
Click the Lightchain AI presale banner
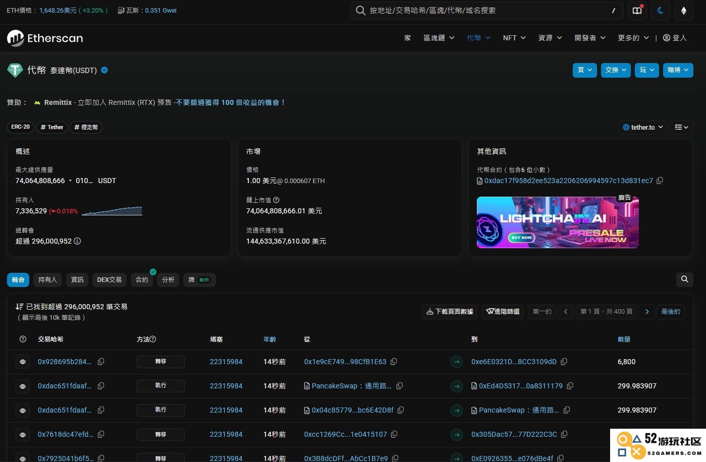pos(558,222)
